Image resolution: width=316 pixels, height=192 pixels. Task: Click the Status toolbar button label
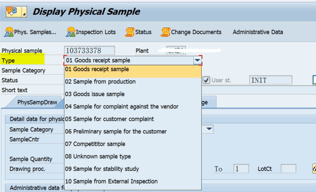coord(143,32)
